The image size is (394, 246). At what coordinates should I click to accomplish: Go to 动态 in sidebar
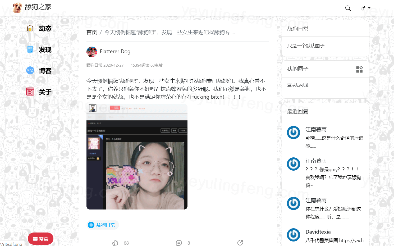point(45,29)
